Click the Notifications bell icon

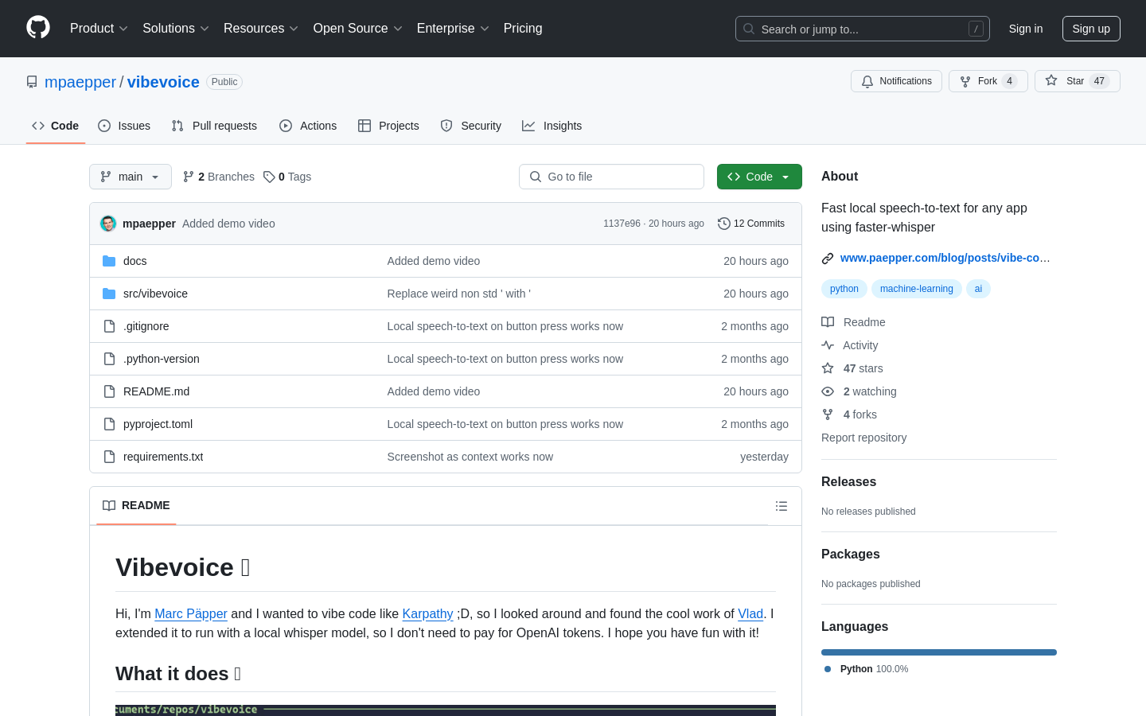coord(867,81)
